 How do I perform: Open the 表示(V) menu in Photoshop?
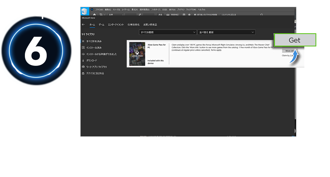172,10
